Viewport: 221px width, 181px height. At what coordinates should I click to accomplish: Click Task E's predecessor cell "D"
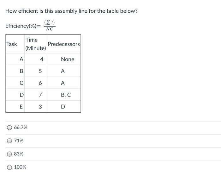point(63,107)
